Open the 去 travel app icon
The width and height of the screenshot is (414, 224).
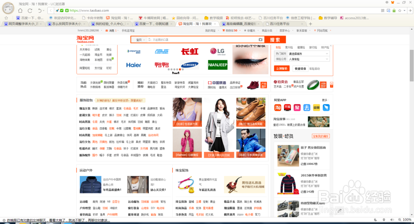coord(306,107)
